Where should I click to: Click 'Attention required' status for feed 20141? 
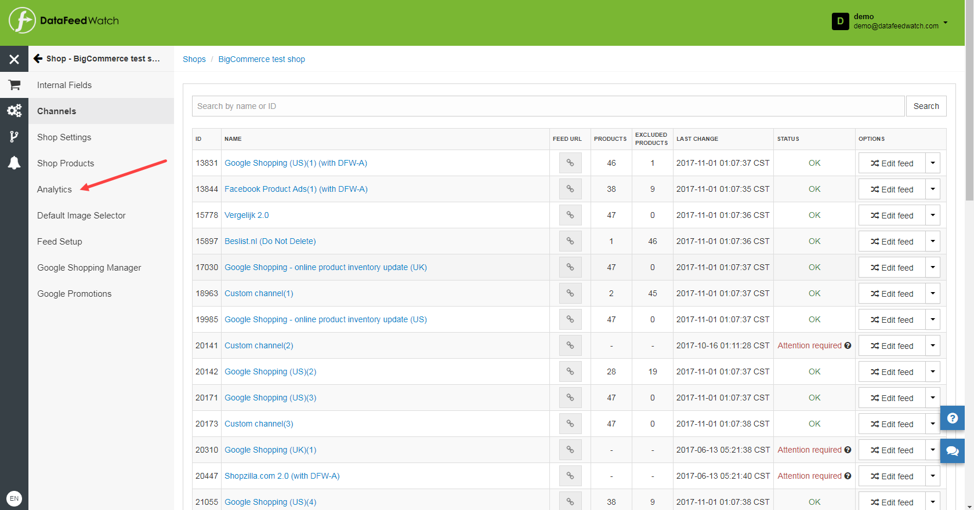coord(809,345)
